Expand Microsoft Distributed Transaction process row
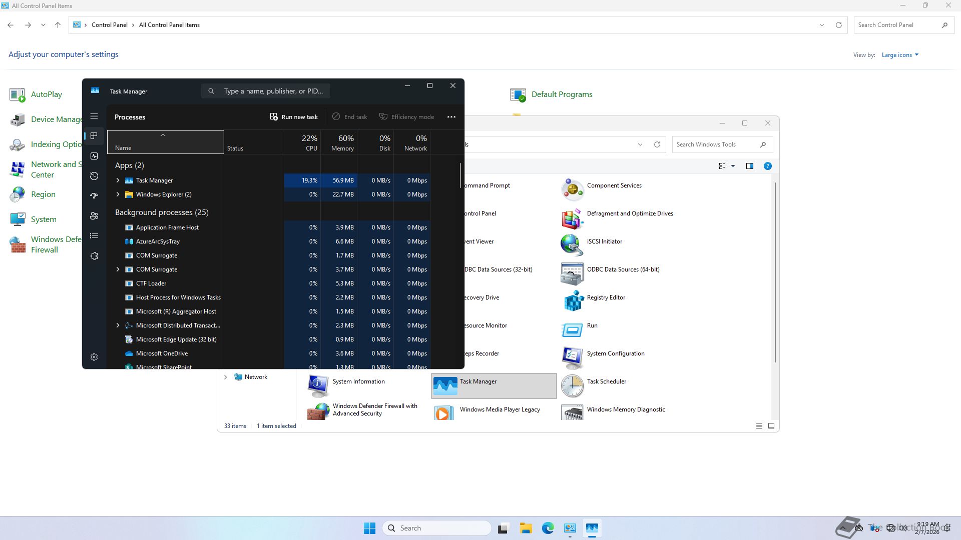This screenshot has width=961, height=540. [x=118, y=325]
